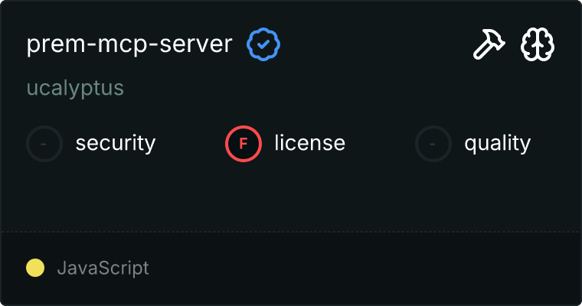Click empty card area below the score row
Screen dimensions: 582x306
[291, 195]
